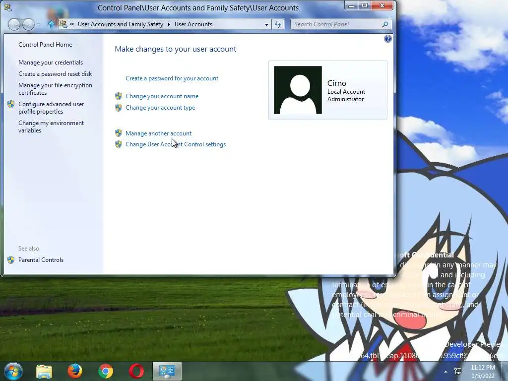This screenshot has height=381, width=508.
Task: Open Windows Explorer from the taskbar
Action: [x=44, y=371]
